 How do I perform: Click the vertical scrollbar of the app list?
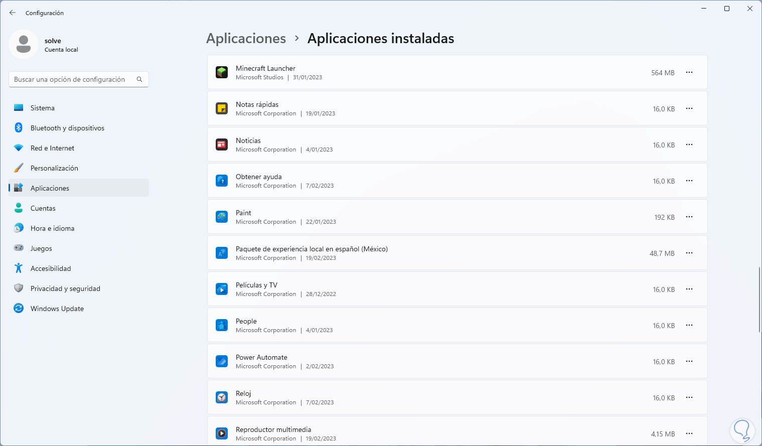coord(759,300)
